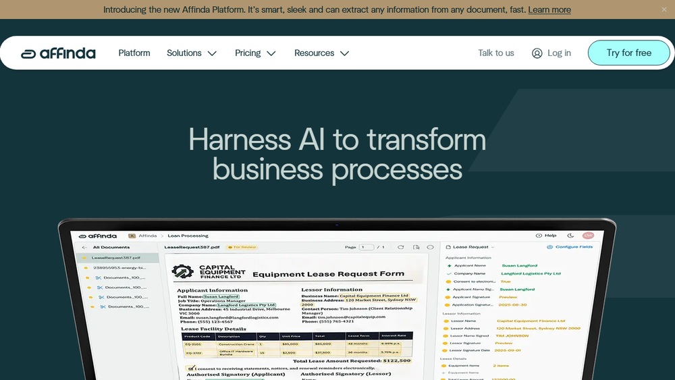The width and height of the screenshot is (675, 380).
Task: Expand the Pricing dropdown menu
Action: [255, 53]
